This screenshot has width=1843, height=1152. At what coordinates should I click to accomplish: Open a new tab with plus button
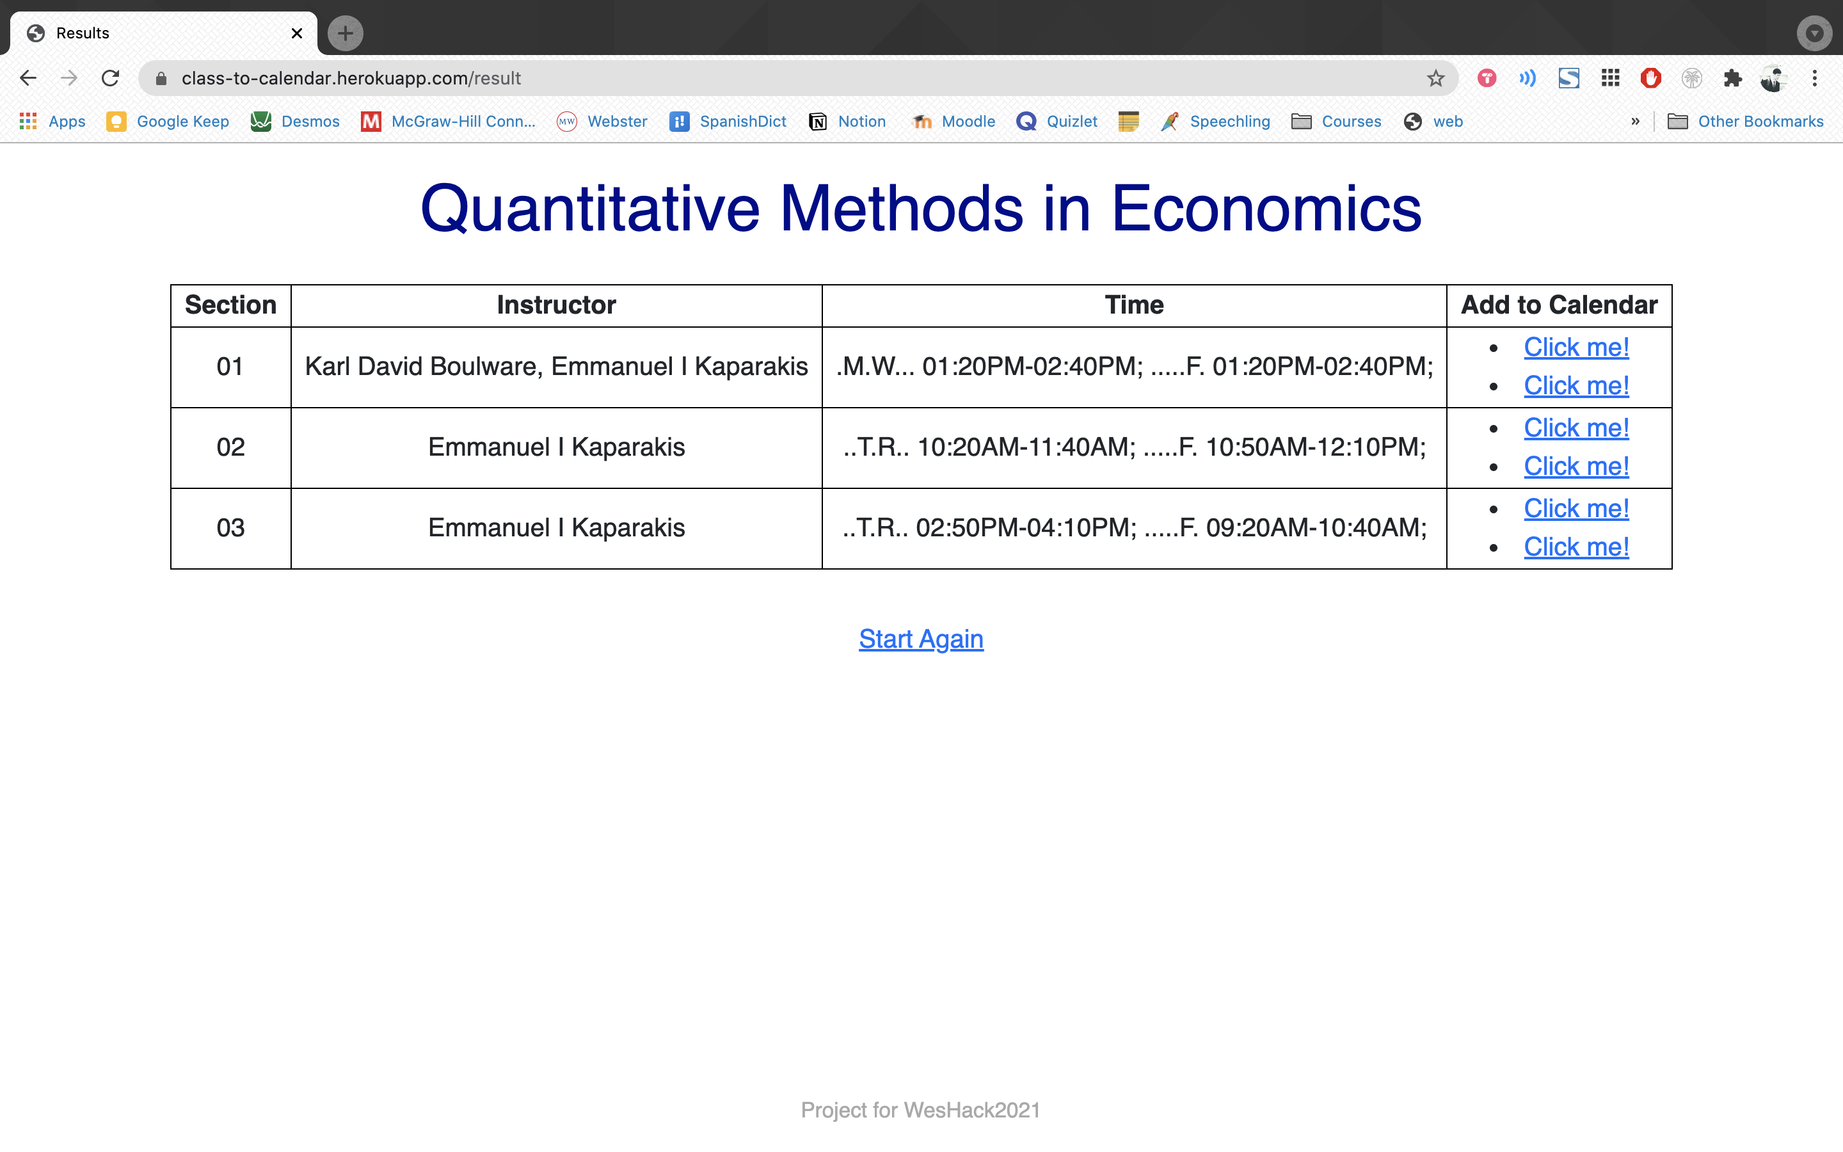[x=345, y=33]
